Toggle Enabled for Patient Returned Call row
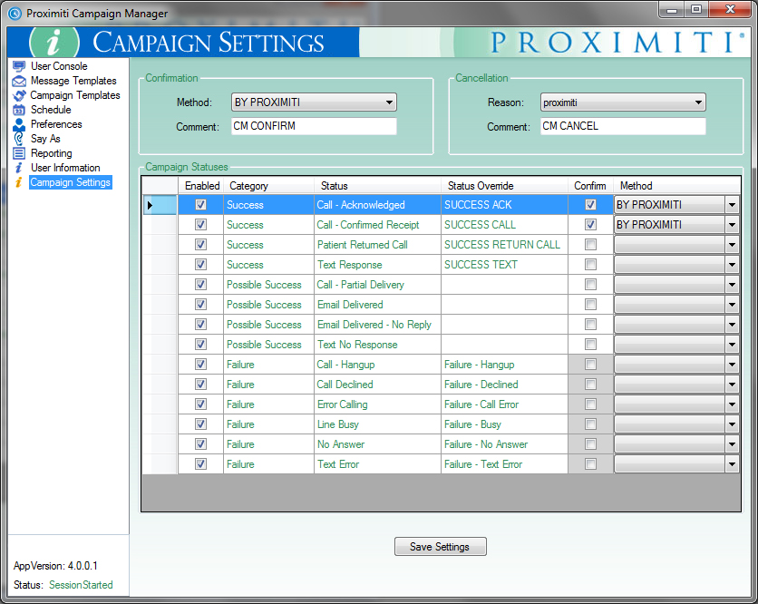This screenshot has height=604, width=758. pyautogui.click(x=200, y=245)
